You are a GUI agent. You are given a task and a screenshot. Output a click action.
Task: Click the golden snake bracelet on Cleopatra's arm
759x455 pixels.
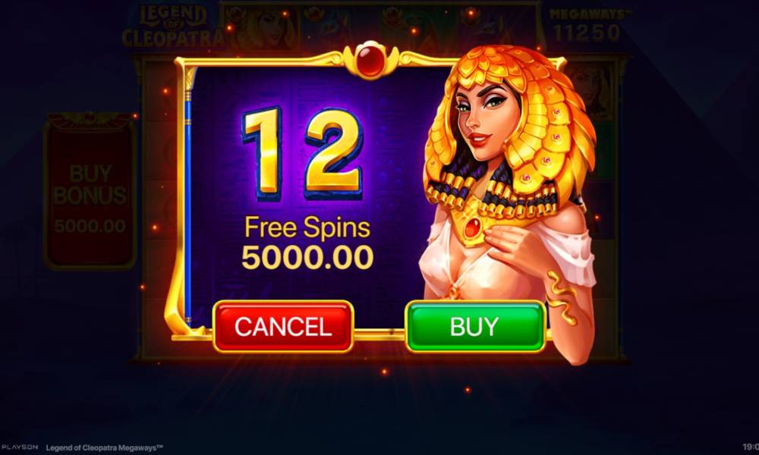(562, 297)
